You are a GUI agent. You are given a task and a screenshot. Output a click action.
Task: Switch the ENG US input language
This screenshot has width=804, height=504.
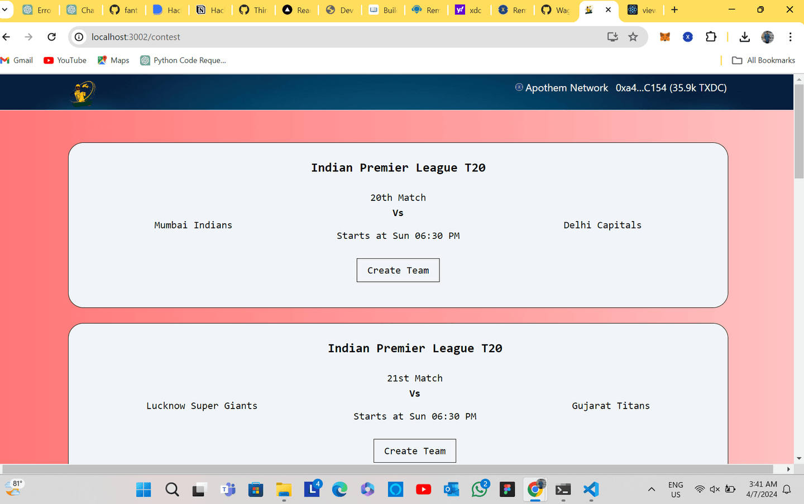click(676, 489)
